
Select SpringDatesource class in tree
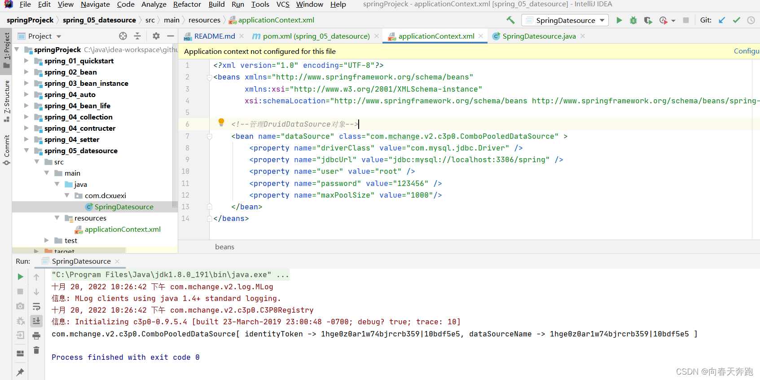point(124,207)
